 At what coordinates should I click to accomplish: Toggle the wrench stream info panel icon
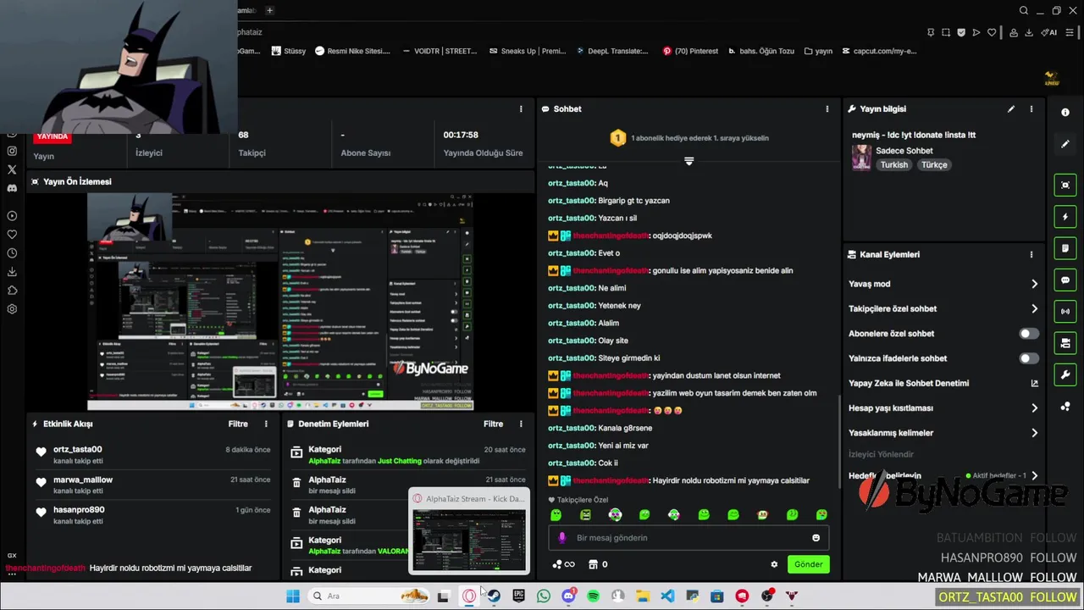[x=1065, y=374]
